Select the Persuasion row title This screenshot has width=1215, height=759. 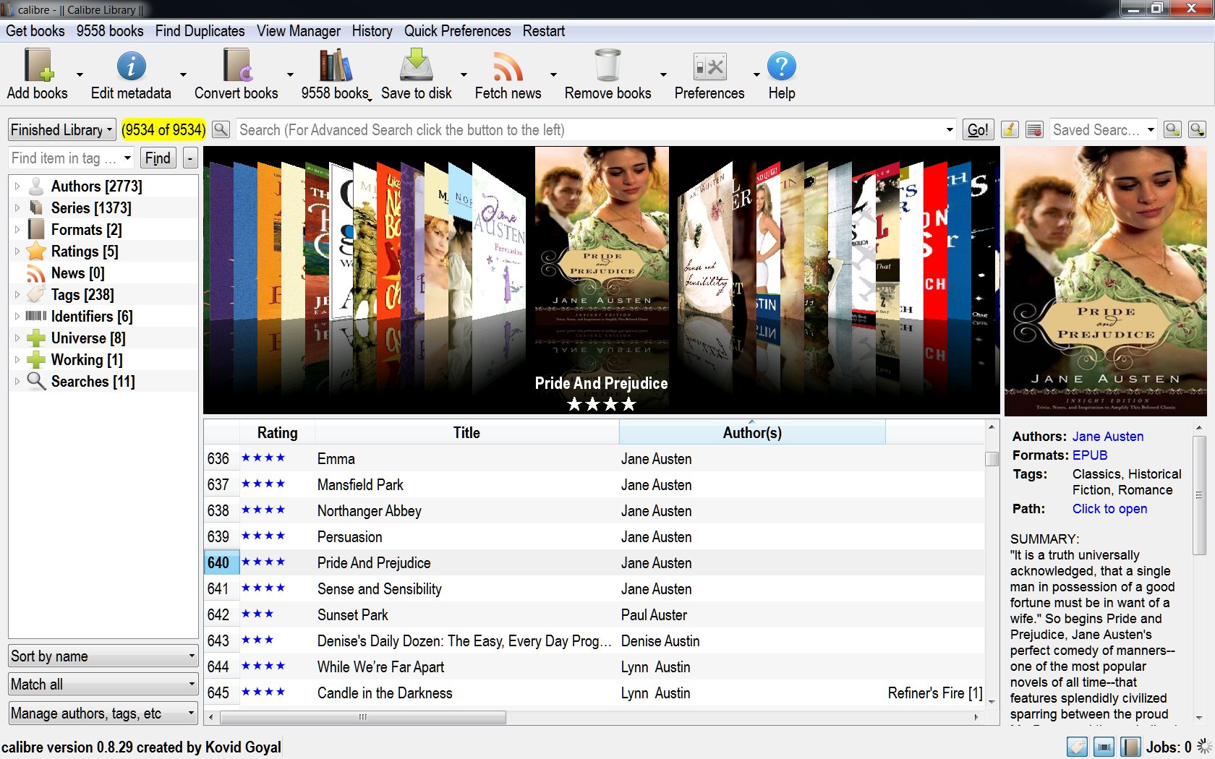(349, 536)
